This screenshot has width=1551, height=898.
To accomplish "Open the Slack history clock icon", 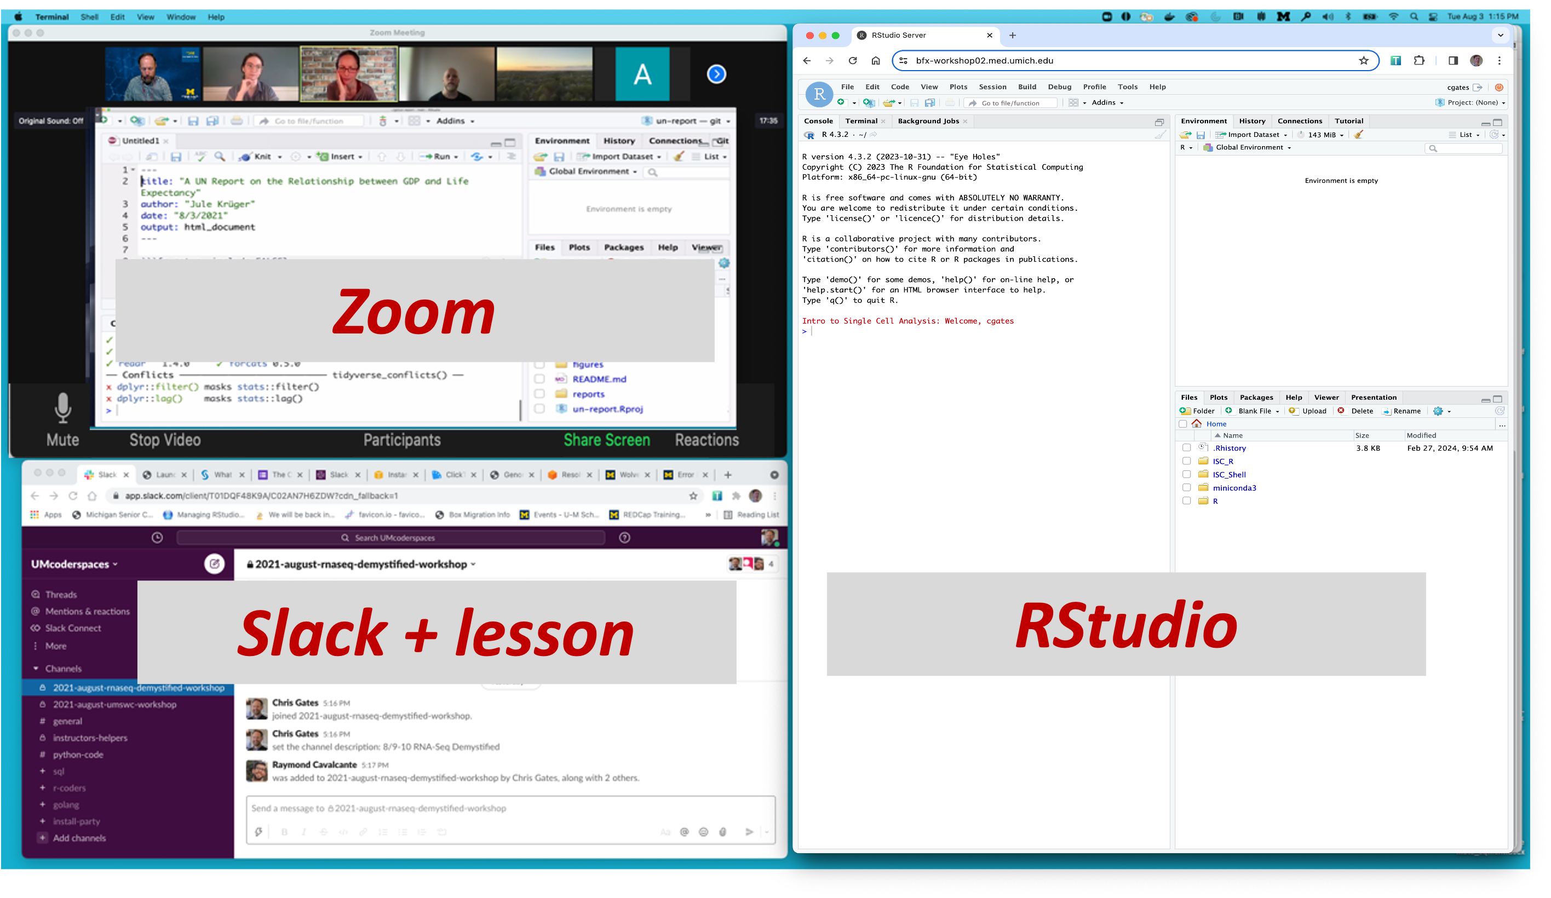I will click(x=157, y=537).
